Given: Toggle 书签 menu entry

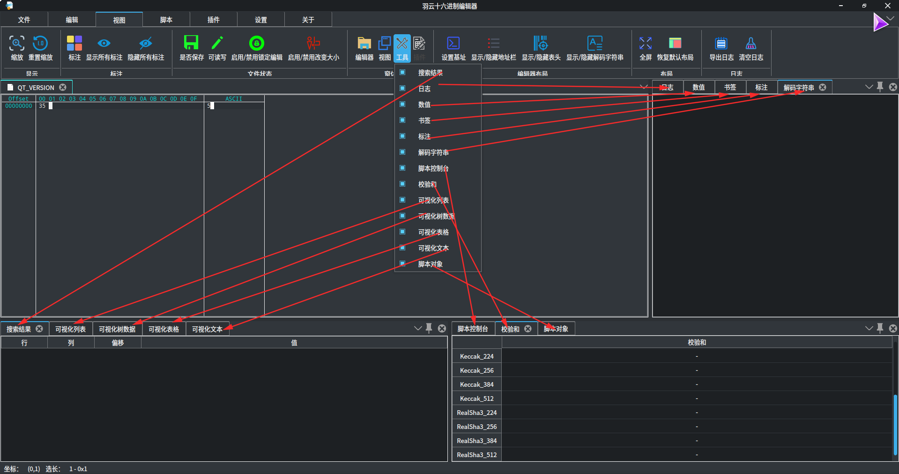Looking at the screenshot, I should (438, 120).
